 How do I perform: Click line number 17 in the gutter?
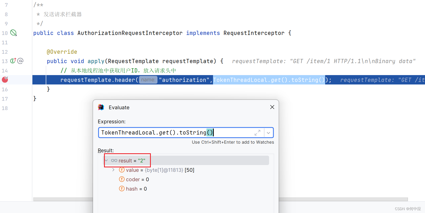pyautogui.click(x=5, y=99)
